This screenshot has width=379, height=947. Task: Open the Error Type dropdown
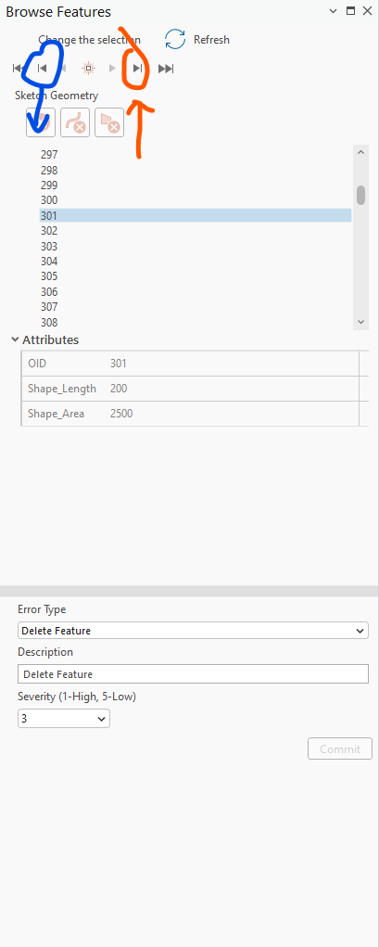coord(193,631)
